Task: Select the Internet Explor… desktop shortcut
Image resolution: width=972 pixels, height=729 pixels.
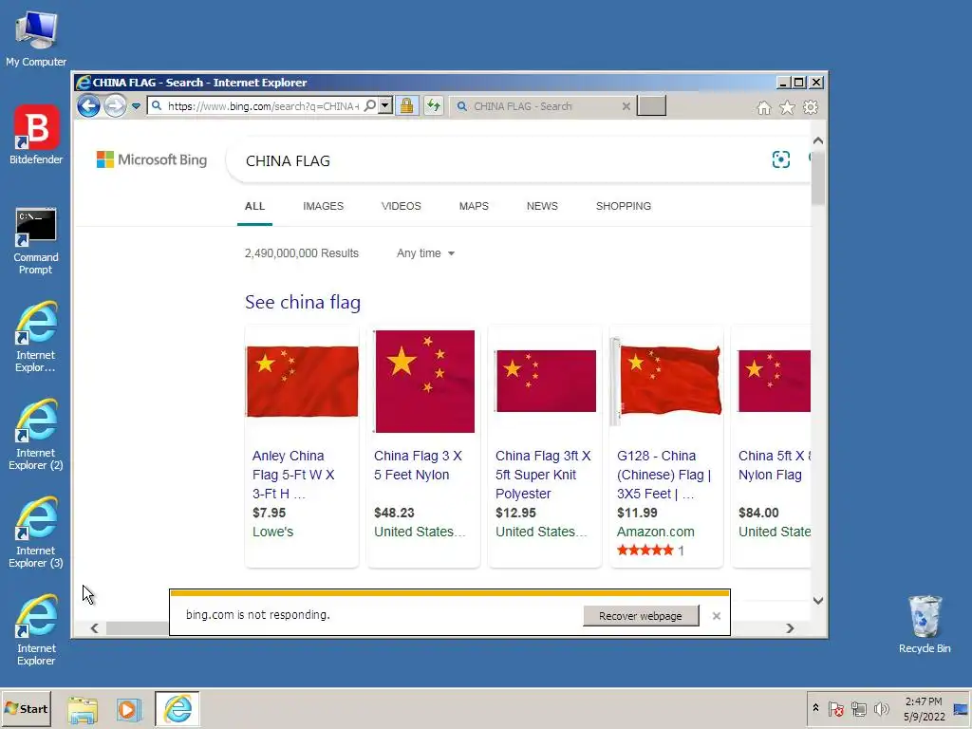Action: coord(36,337)
